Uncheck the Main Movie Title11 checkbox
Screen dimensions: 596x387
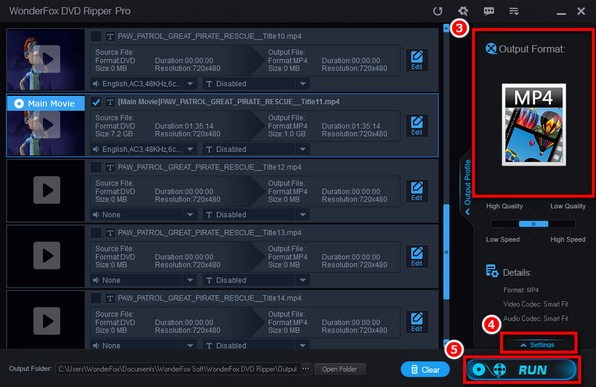pyautogui.click(x=96, y=102)
